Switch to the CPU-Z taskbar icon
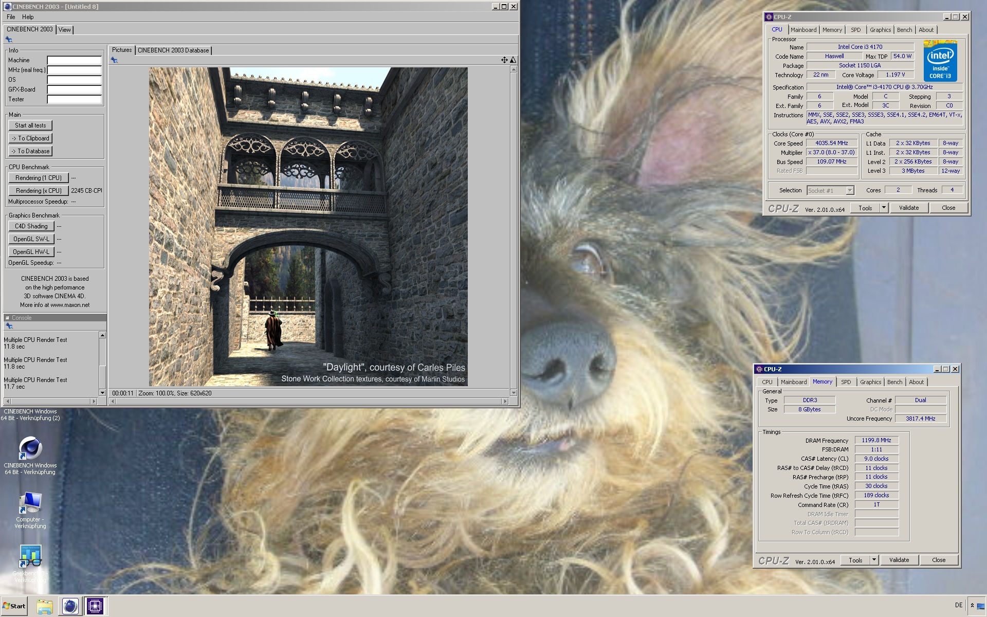 point(95,606)
